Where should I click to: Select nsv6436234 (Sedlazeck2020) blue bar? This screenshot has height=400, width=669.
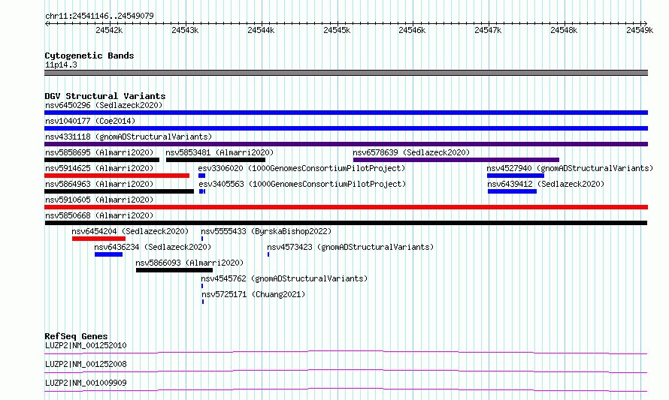(x=108, y=254)
